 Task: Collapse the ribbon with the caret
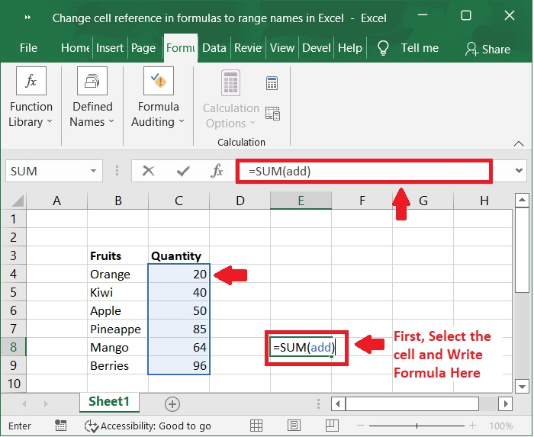[519, 142]
